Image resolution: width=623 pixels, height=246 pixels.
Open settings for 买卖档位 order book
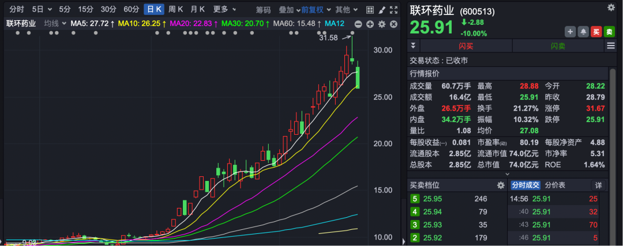pos(501,186)
